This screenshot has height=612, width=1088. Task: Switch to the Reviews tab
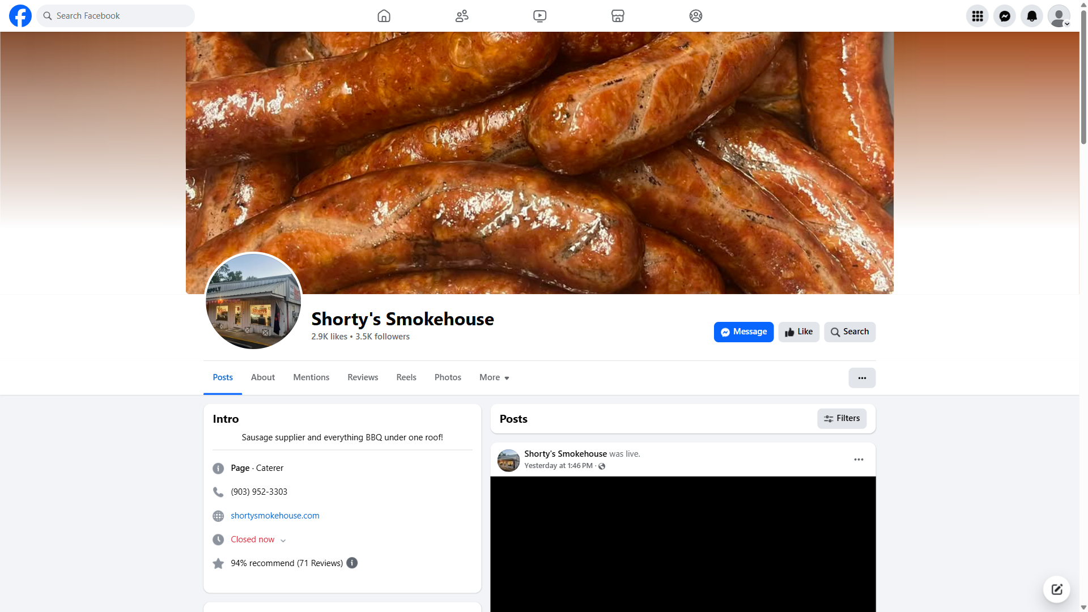(363, 377)
